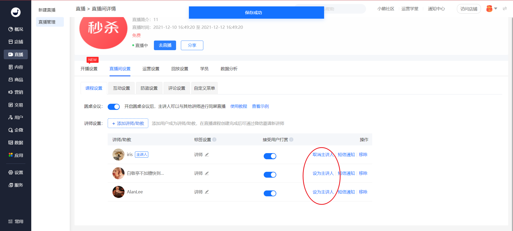Toggle tipping switch for AlanLee
This screenshot has height=231, width=513.
click(270, 193)
